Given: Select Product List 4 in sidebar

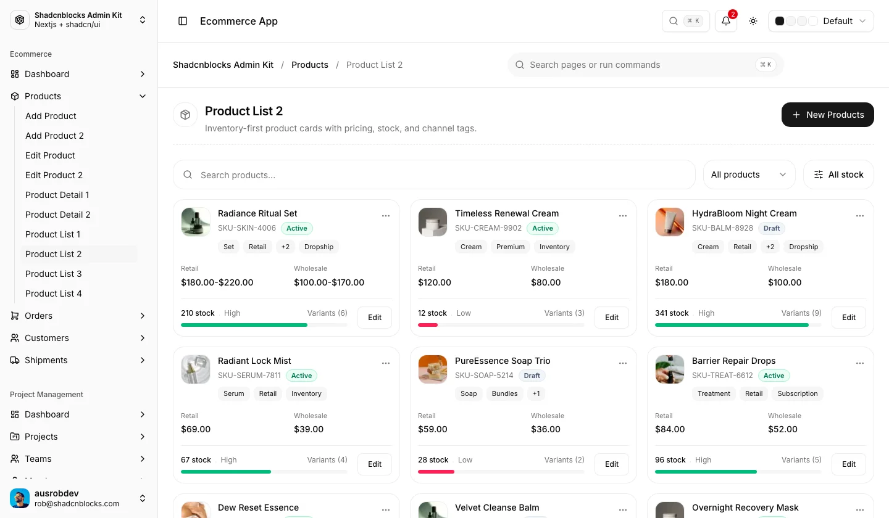Looking at the screenshot, I should tap(79, 294).
